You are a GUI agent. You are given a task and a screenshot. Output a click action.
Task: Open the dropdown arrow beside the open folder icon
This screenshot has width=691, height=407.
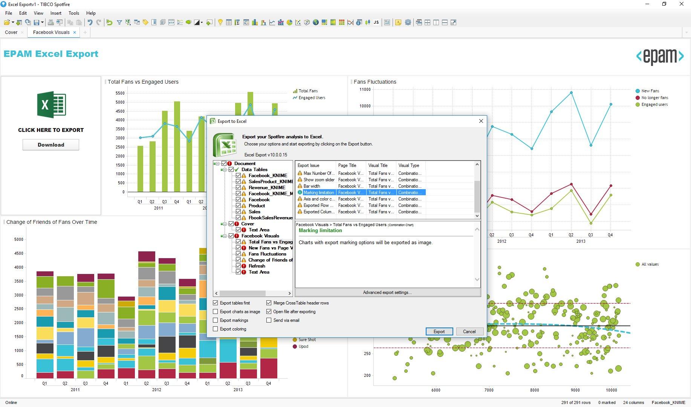coord(13,23)
